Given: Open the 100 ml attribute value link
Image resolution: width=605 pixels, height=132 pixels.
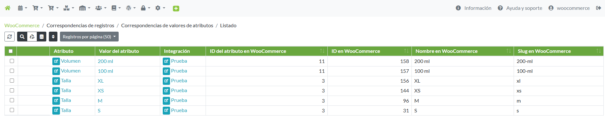Looking at the screenshot, I should [x=105, y=71].
